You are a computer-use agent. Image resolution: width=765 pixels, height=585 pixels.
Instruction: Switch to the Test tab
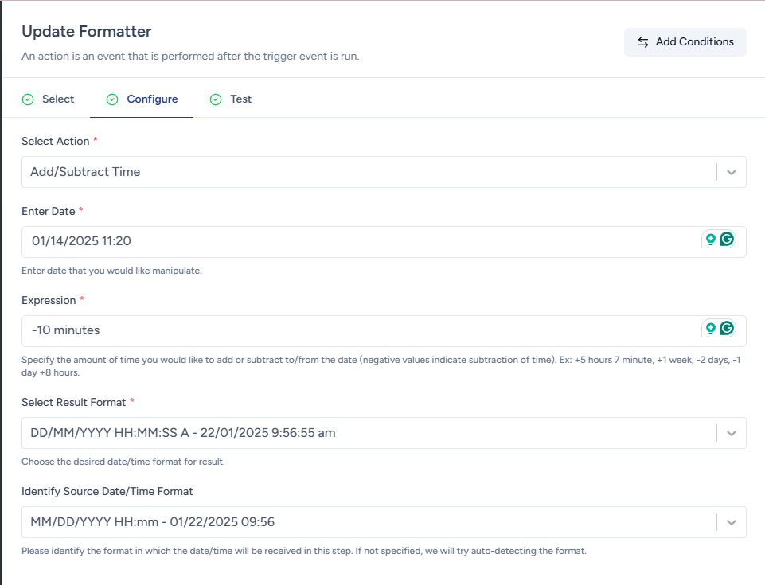tap(240, 99)
